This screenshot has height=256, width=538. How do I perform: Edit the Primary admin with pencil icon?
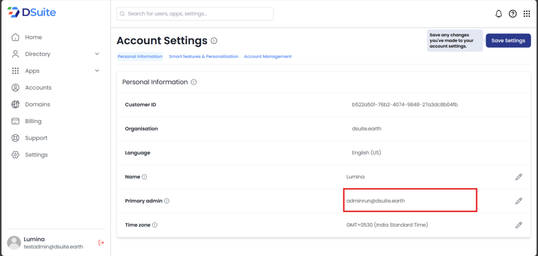519,201
